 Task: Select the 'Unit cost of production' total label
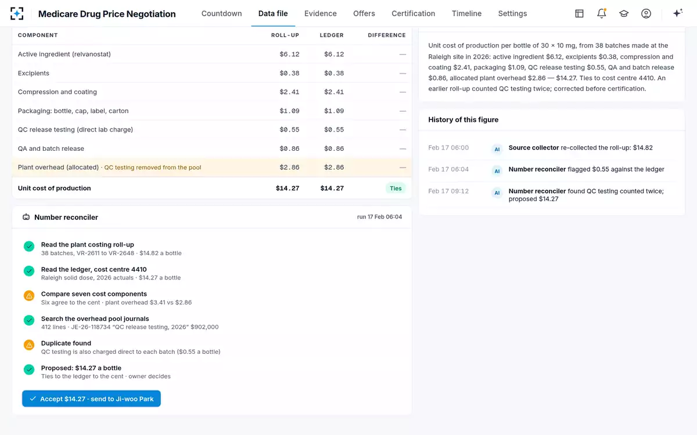[x=55, y=188]
